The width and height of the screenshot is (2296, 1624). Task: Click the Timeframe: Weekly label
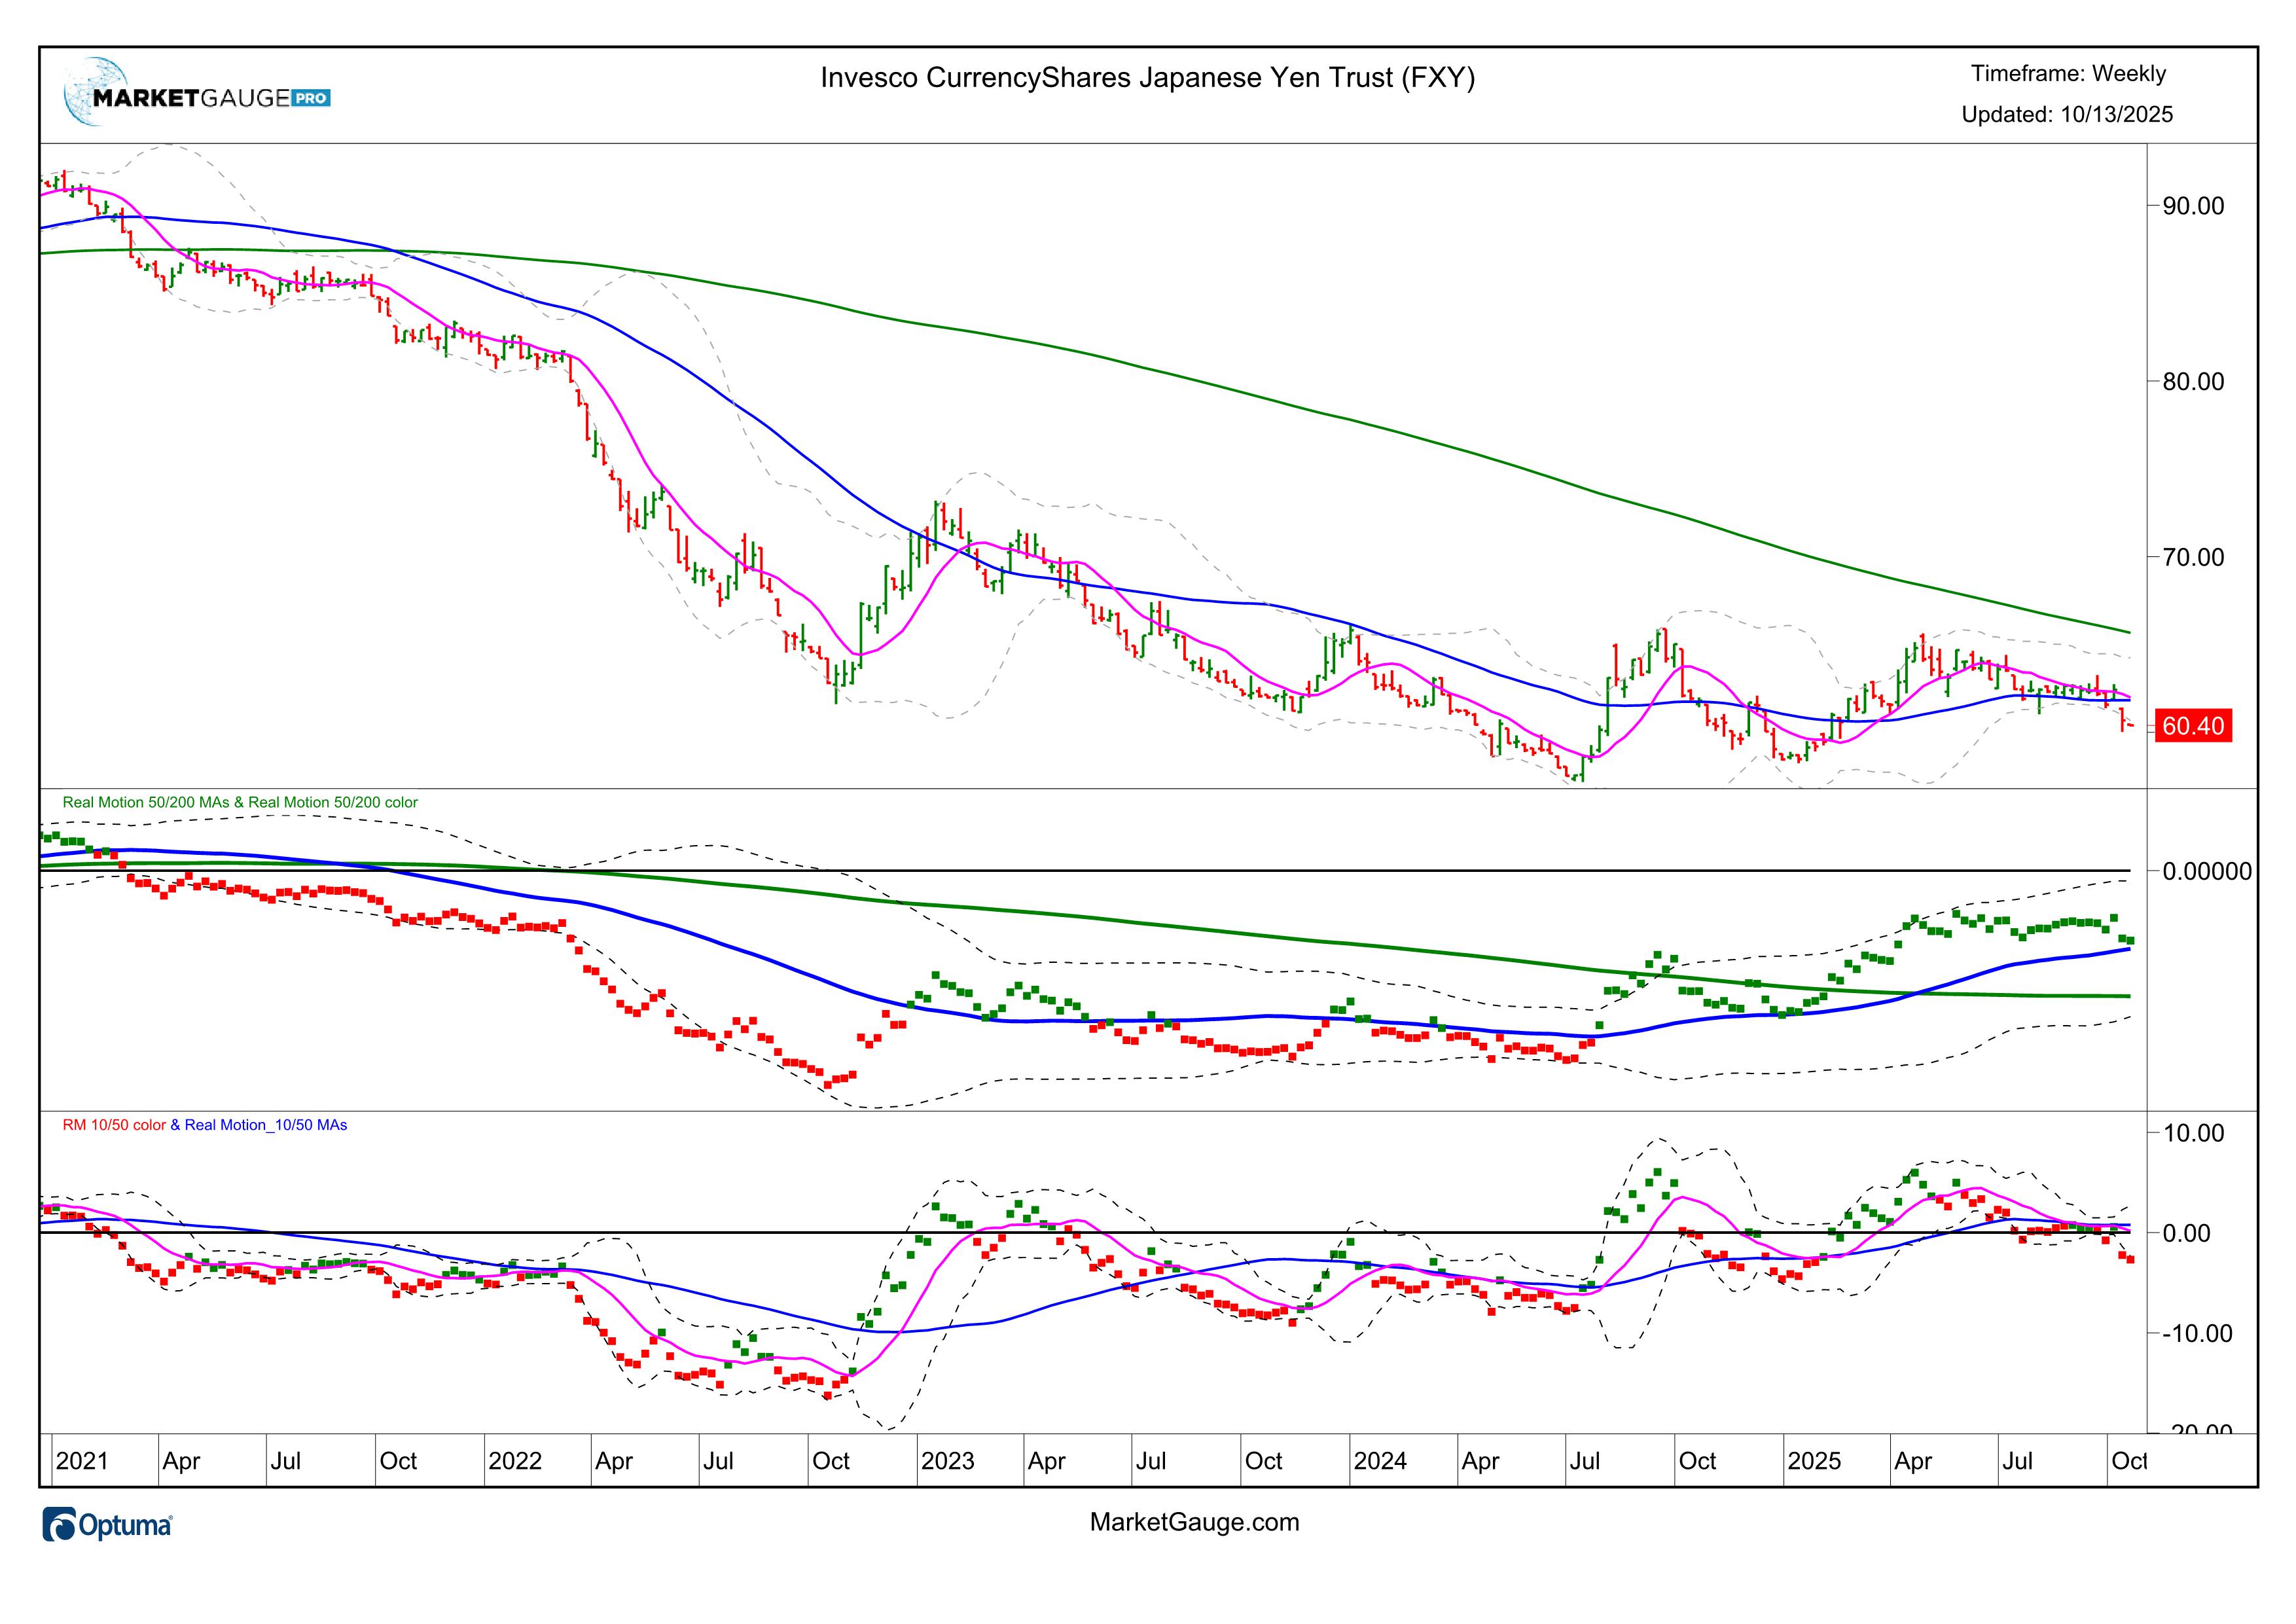pos(2067,74)
